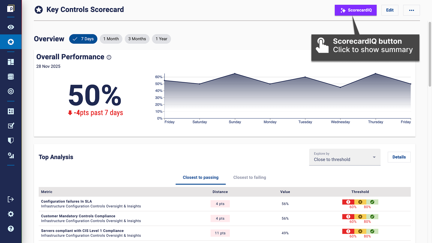Open the checkbox tasks sidebar icon

(x=11, y=126)
